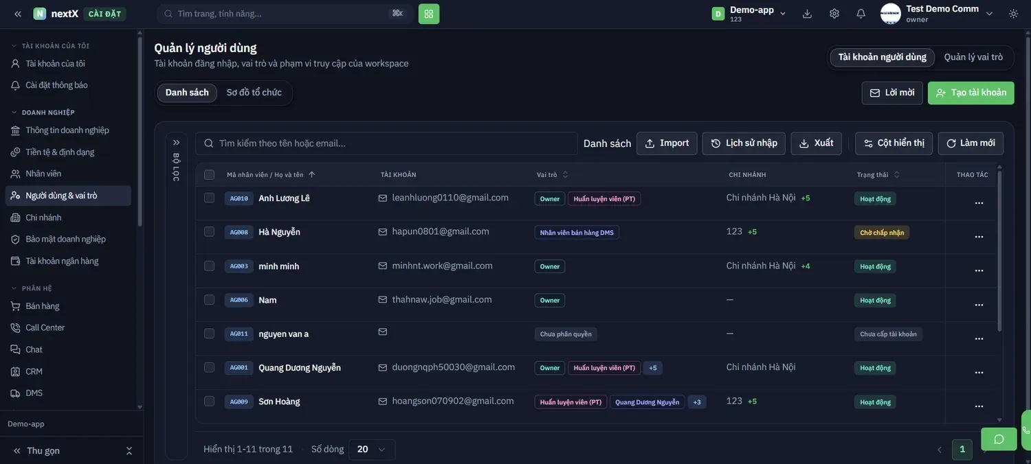
Task: Click the Lời mời button
Action: tap(892, 93)
